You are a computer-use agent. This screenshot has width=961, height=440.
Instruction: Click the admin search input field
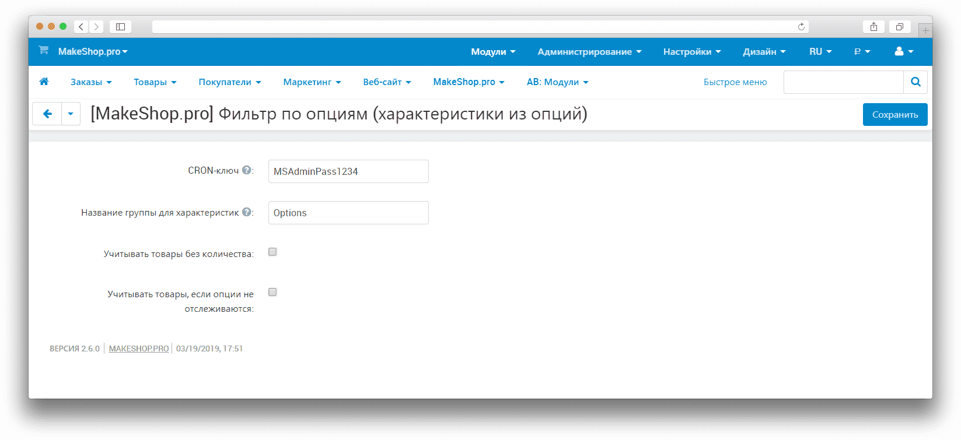coord(844,82)
